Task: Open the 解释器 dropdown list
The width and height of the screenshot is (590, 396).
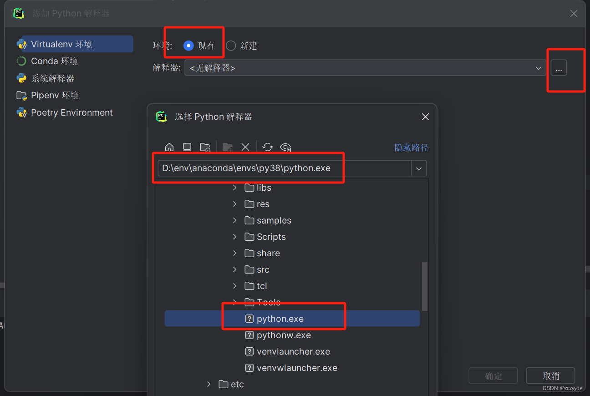Action: (539, 68)
